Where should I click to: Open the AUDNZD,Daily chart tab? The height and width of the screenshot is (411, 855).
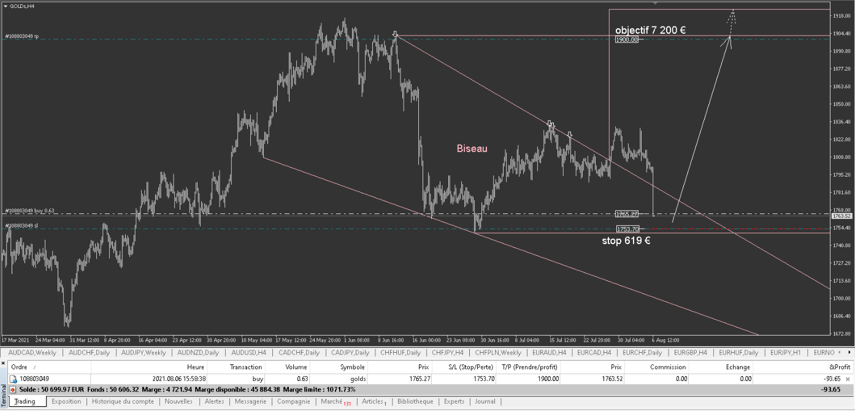198,353
